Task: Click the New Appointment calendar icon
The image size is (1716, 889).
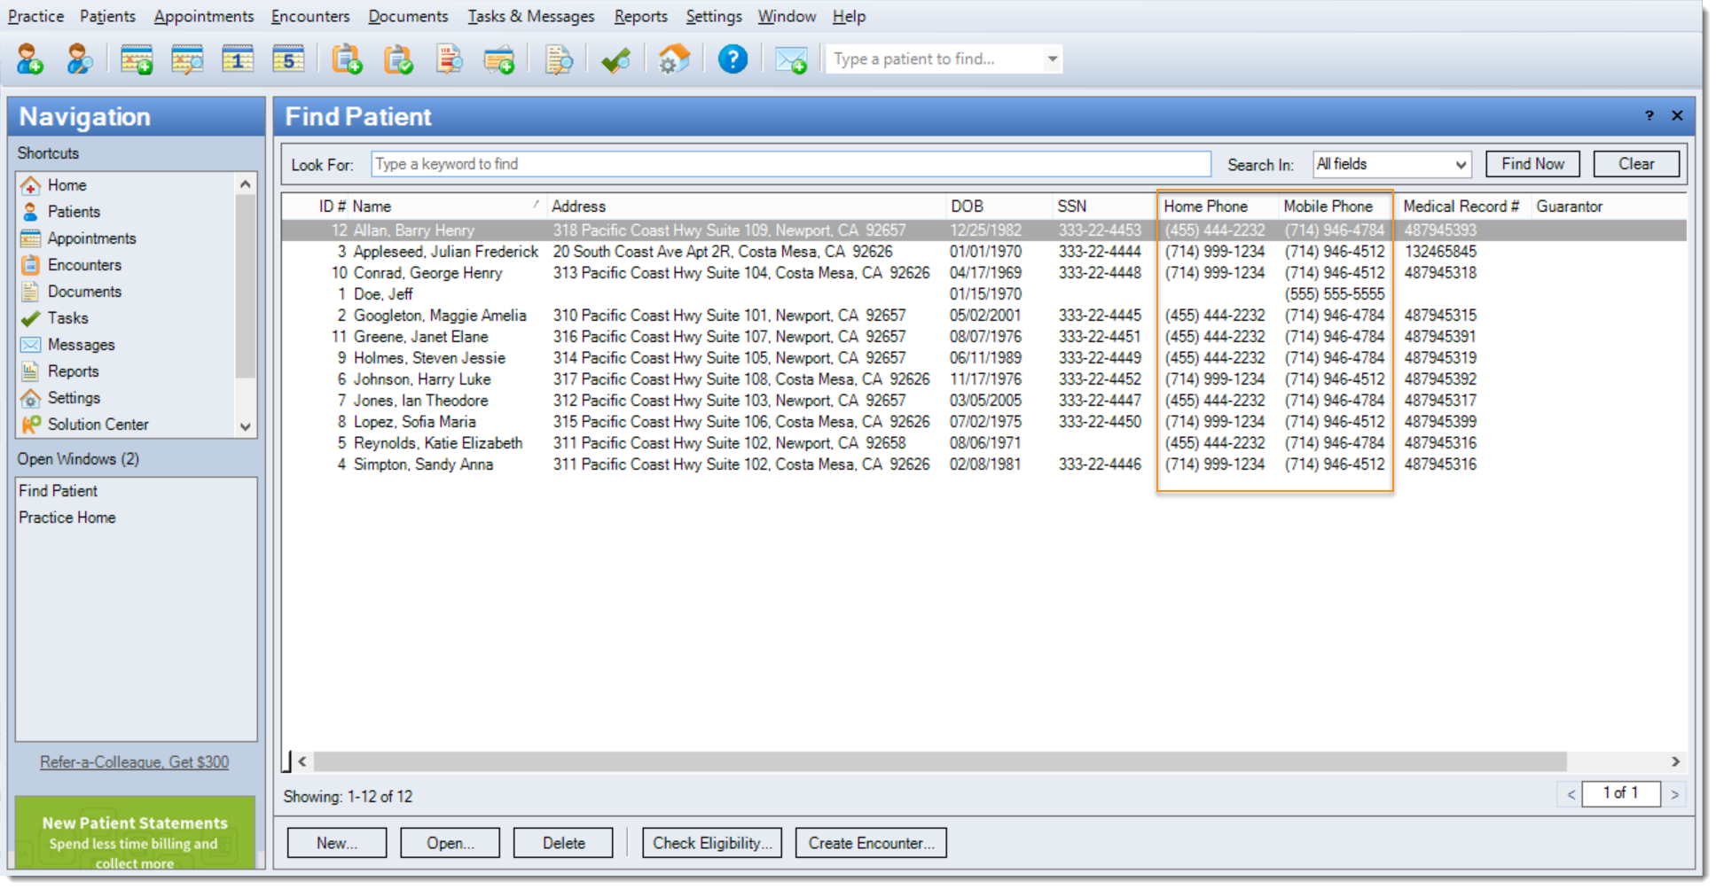Action: (x=137, y=59)
